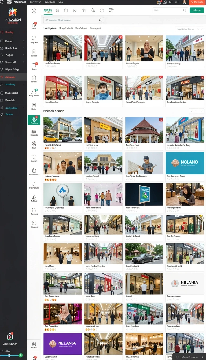This screenshot has height=360, width=206.
Task: Open the Macole icon at the icon sidebar bottom
Action: (34, 344)
